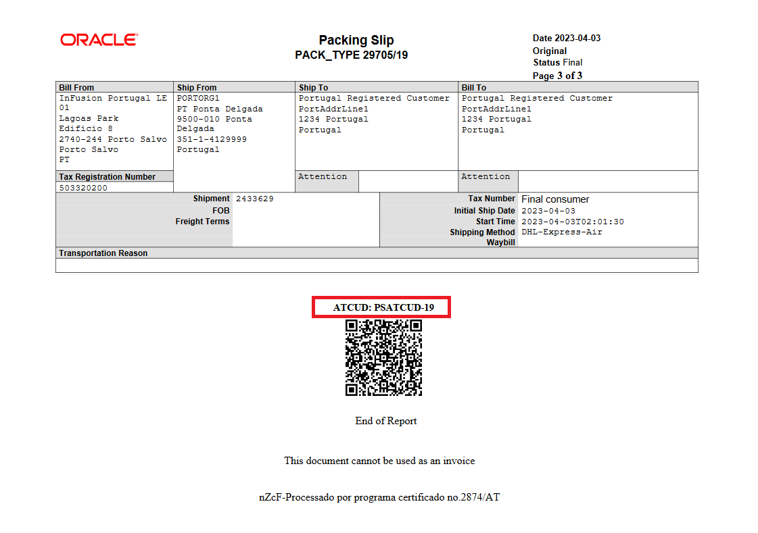
Task: Click Final consumer tax number value
Action: tap(555, 199)
